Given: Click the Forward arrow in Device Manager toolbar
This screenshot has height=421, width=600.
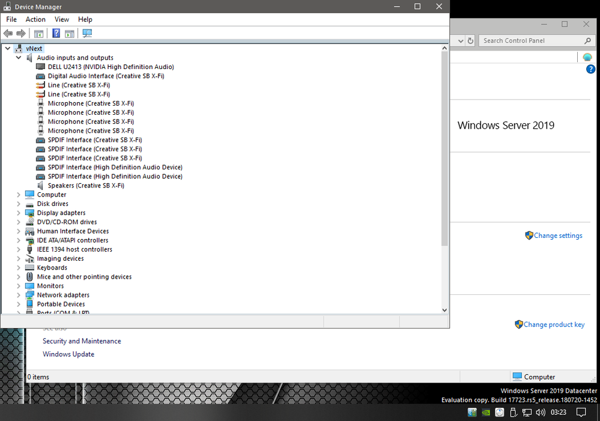Looking at the screenshot, I should [21, 33].
